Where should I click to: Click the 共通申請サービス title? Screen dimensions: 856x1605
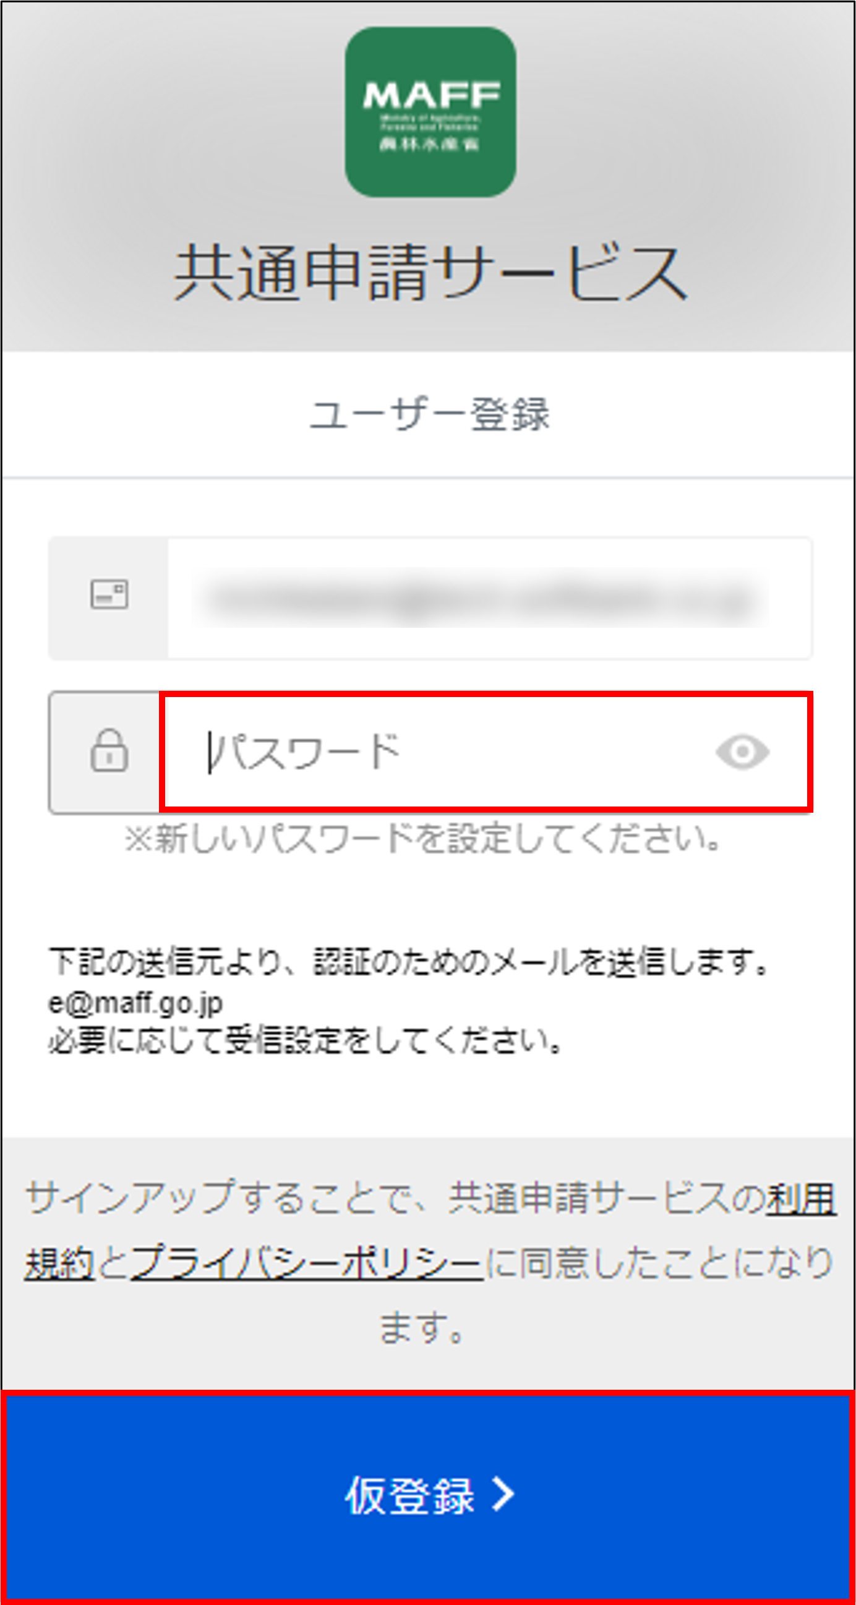click(x=430, y=273)
